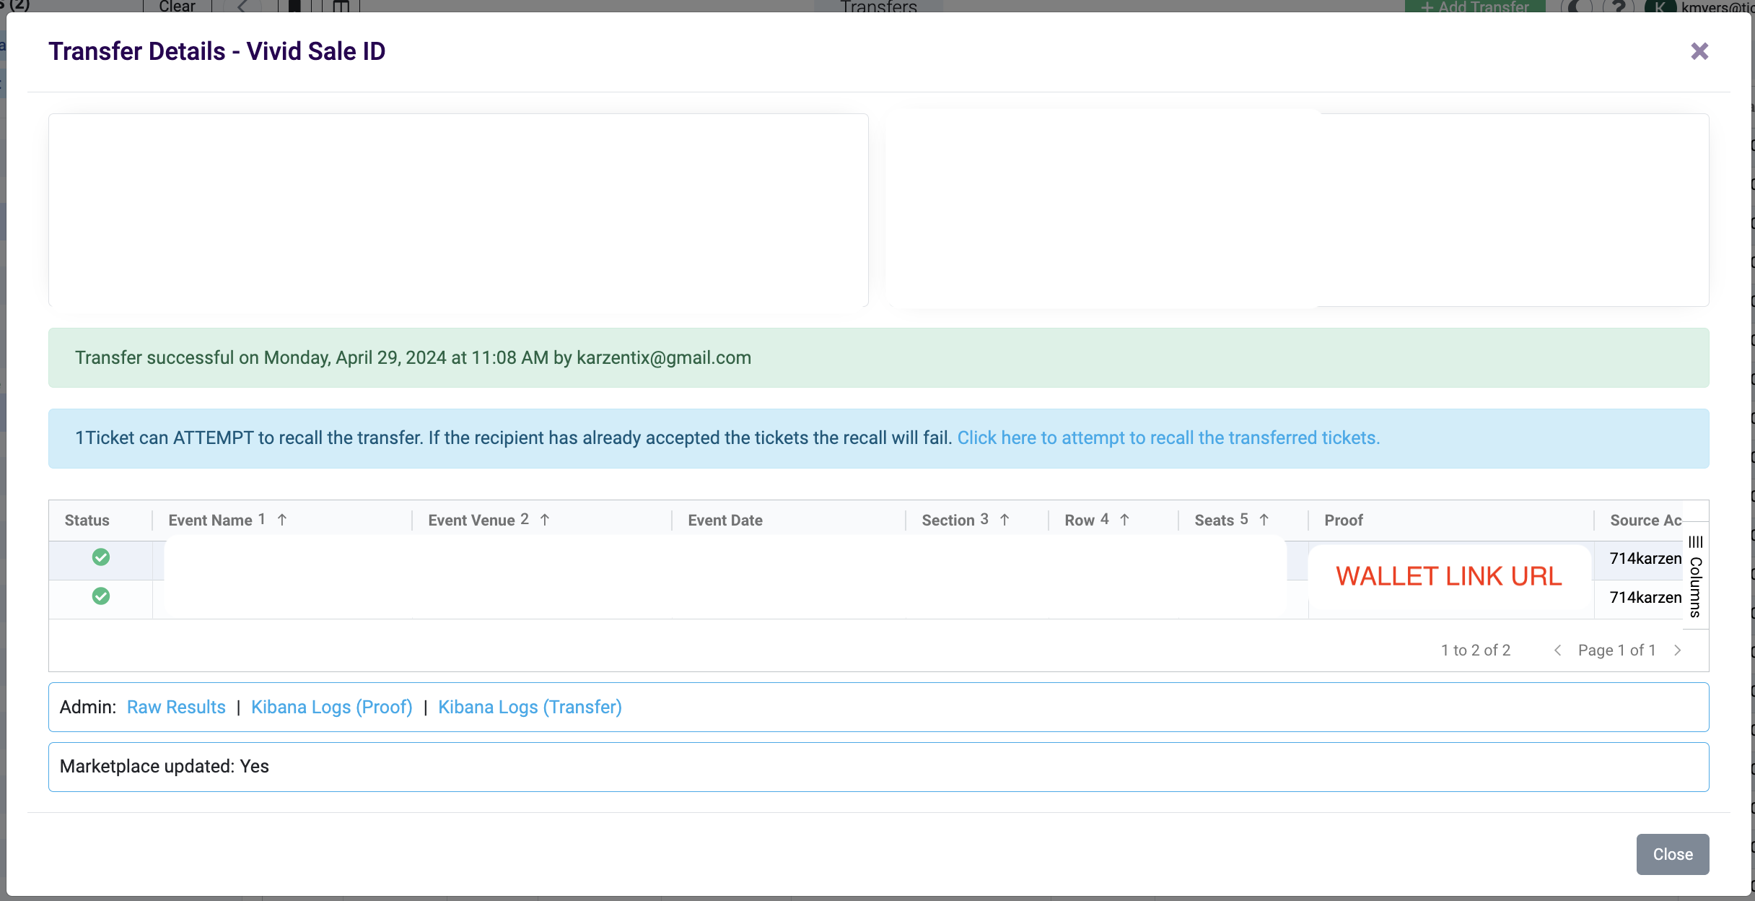Go to previous page of results

[x=1557, y=650]
